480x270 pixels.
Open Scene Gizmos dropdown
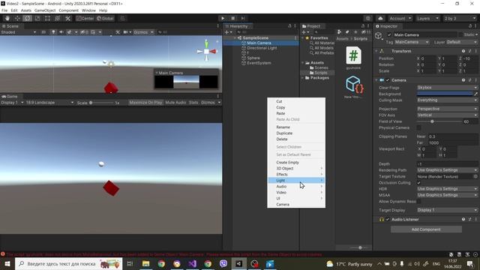click(143, 32)
